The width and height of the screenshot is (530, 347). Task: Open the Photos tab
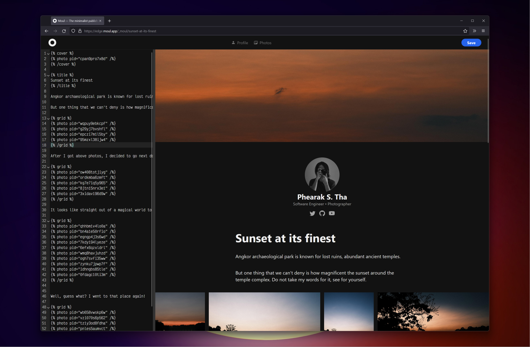[262, 43]
